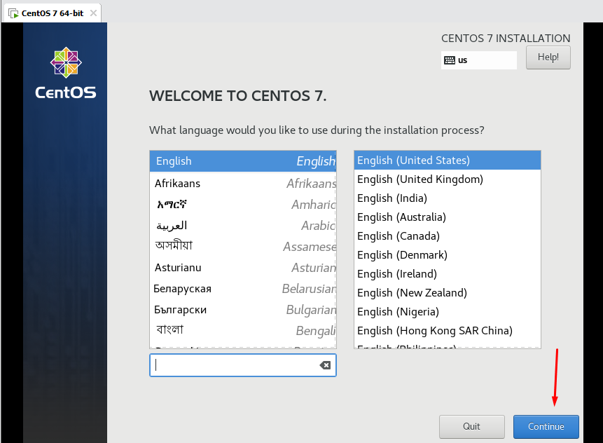The height and width of the screenshot is (443, 603).
Task: Select Беларуская (Belarusian) language row
Action: pos(242,289)
